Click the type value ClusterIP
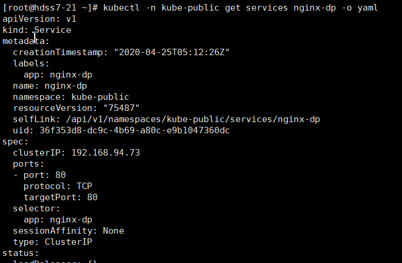Image resolution: width=402 pixels, height=263 pixels. tap(68, 242)
